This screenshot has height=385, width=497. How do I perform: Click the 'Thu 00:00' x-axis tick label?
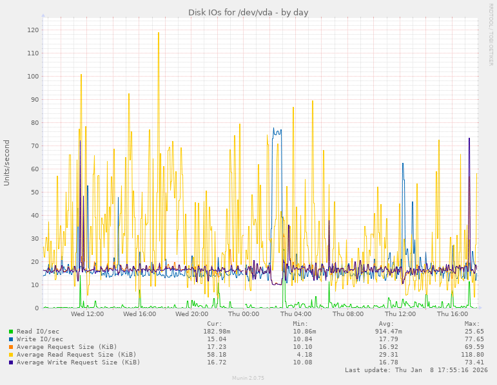[244, 314]
